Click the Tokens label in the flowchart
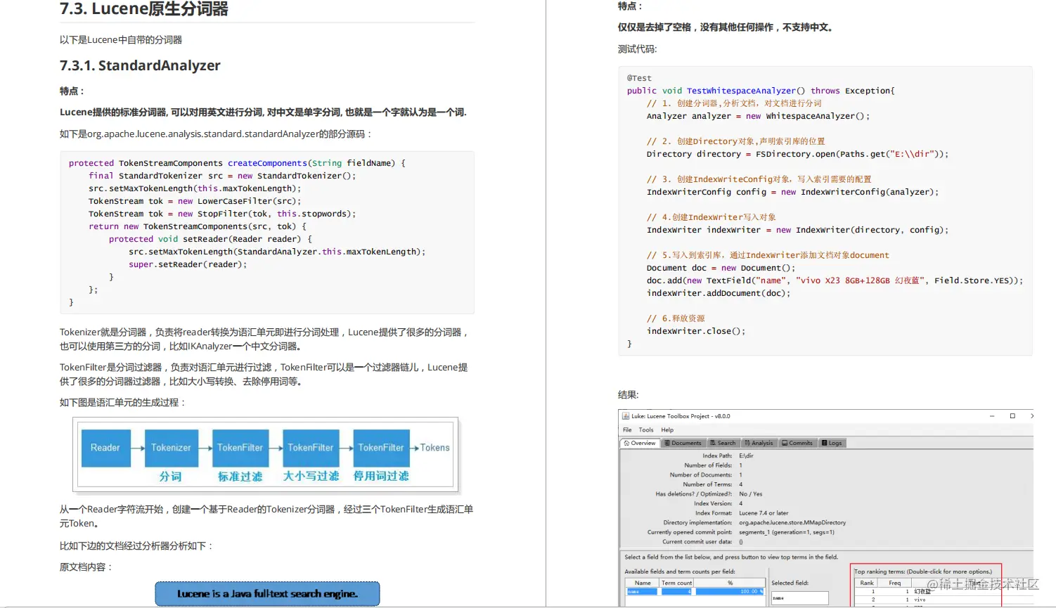The width and height of the screenshot is (1056, 608). (434, 448)
